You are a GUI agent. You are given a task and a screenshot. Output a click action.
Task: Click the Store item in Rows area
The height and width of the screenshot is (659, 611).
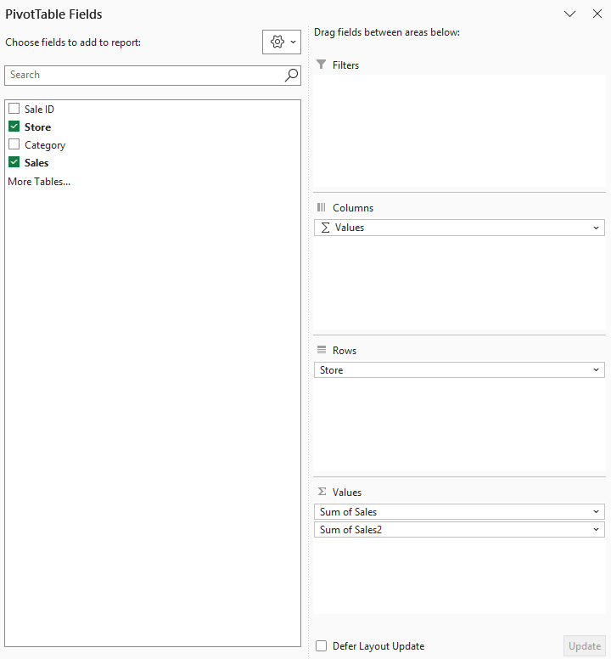[459, 370]
